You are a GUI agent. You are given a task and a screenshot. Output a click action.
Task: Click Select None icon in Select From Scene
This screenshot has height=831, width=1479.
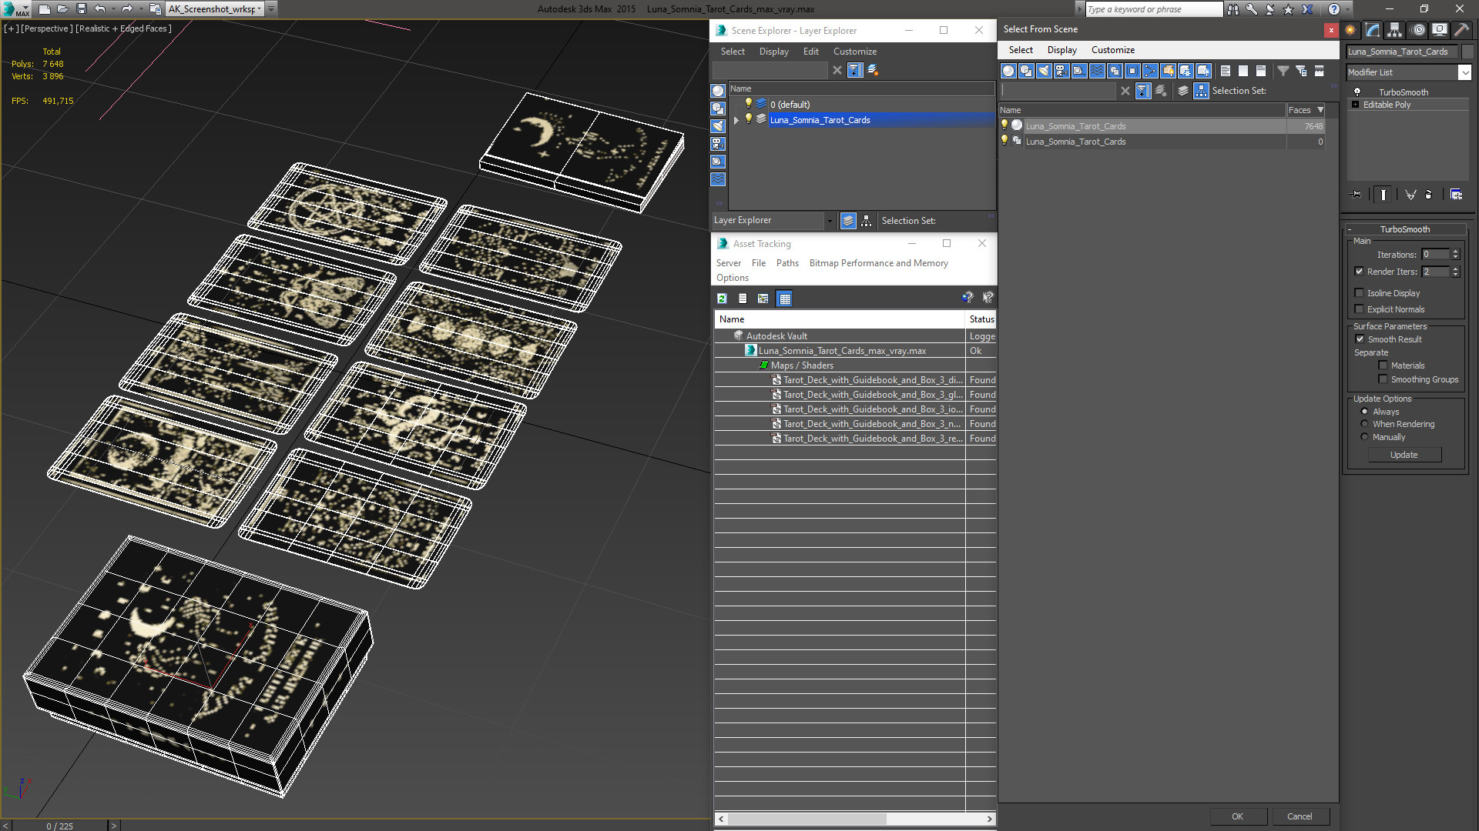[1243, 71]
